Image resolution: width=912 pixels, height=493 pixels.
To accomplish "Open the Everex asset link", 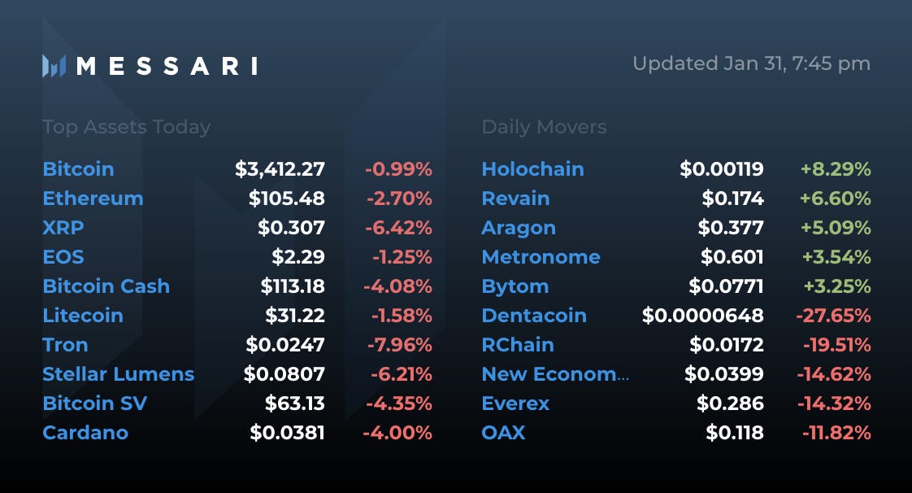I will pyautogui.click(x=515, y=404).
